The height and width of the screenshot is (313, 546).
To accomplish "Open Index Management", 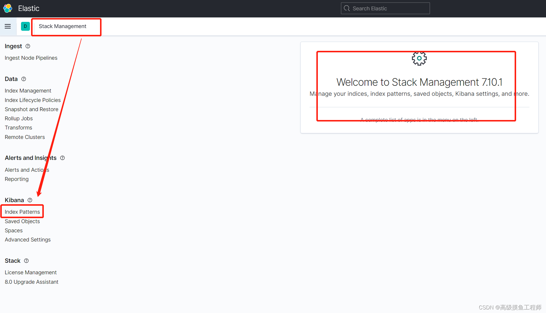I will [x=28, y=91].
